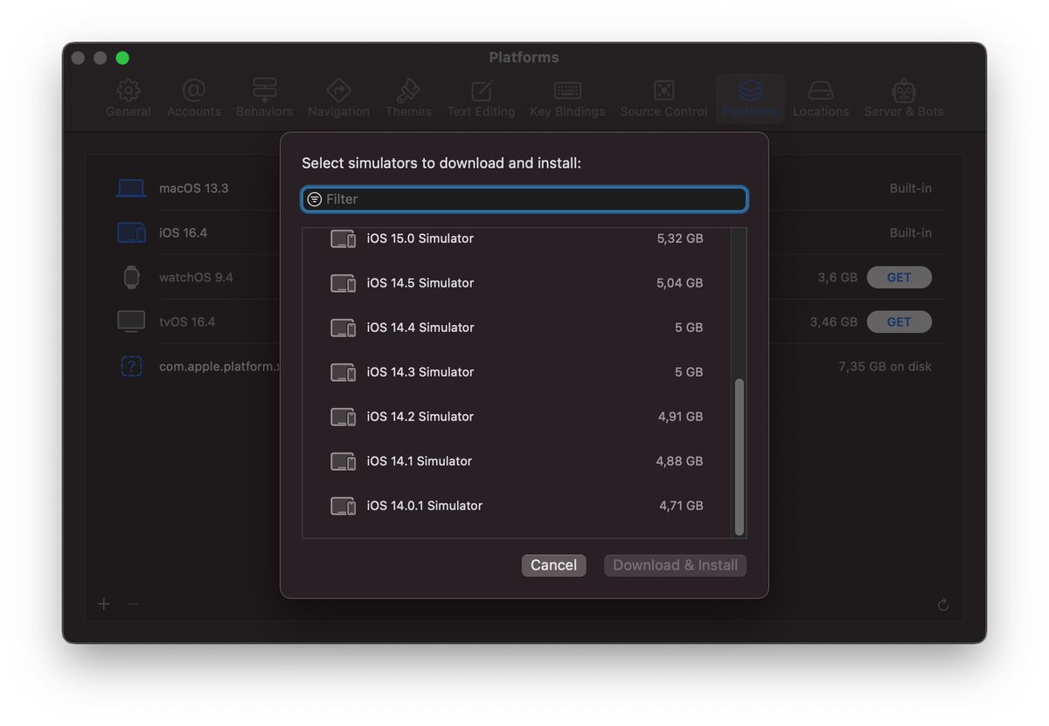
Task: Switch to the Platforms tab
Action: click(x=749, y=96)
